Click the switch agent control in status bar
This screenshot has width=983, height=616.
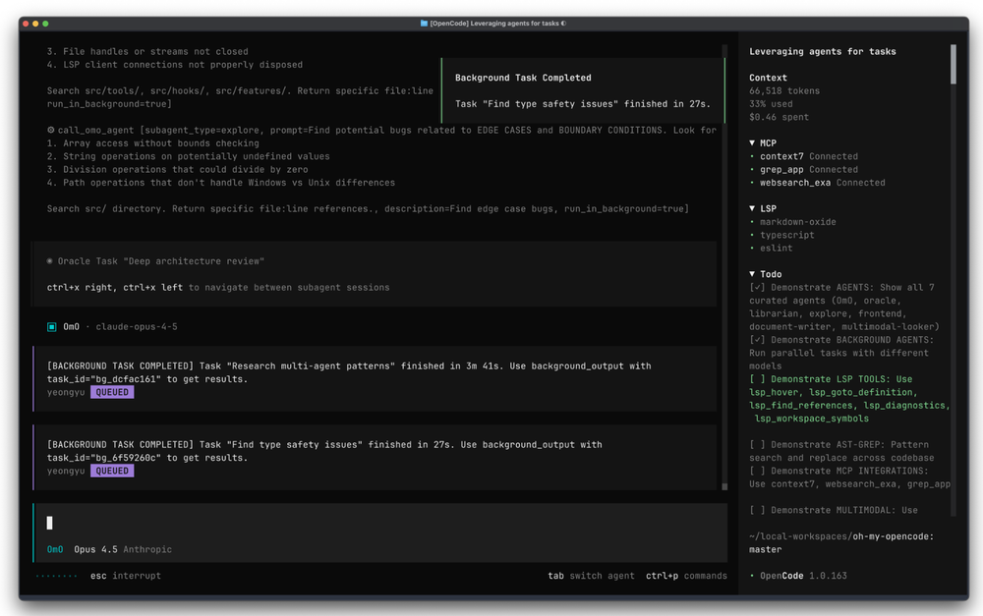point(591,576)
